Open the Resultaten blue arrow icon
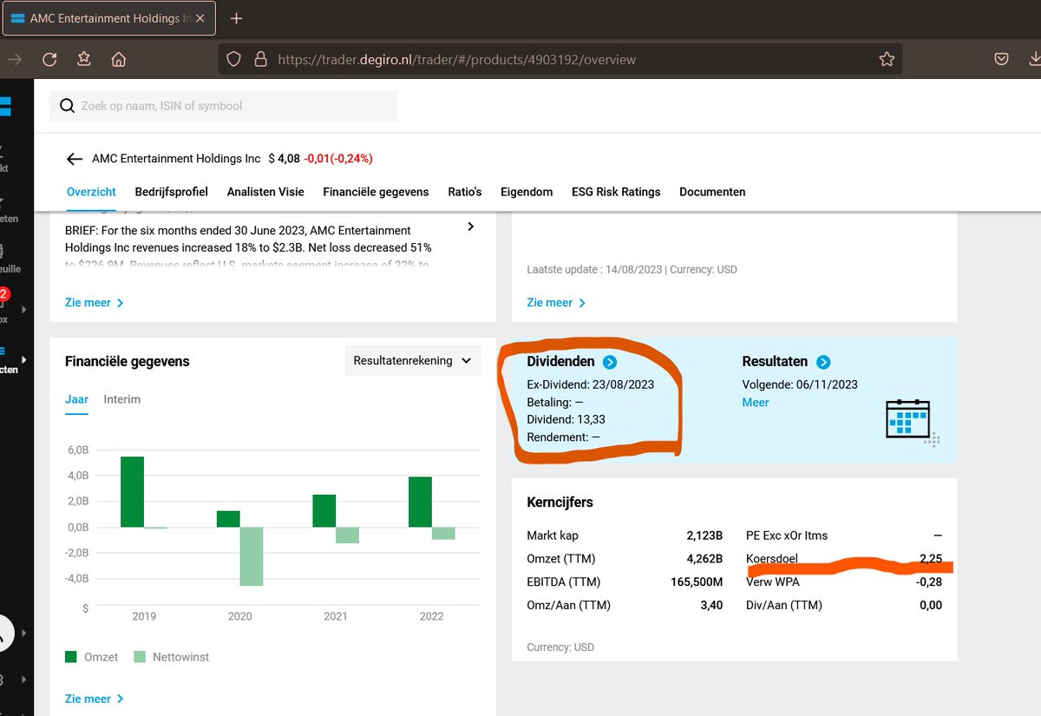 (823, 362)
